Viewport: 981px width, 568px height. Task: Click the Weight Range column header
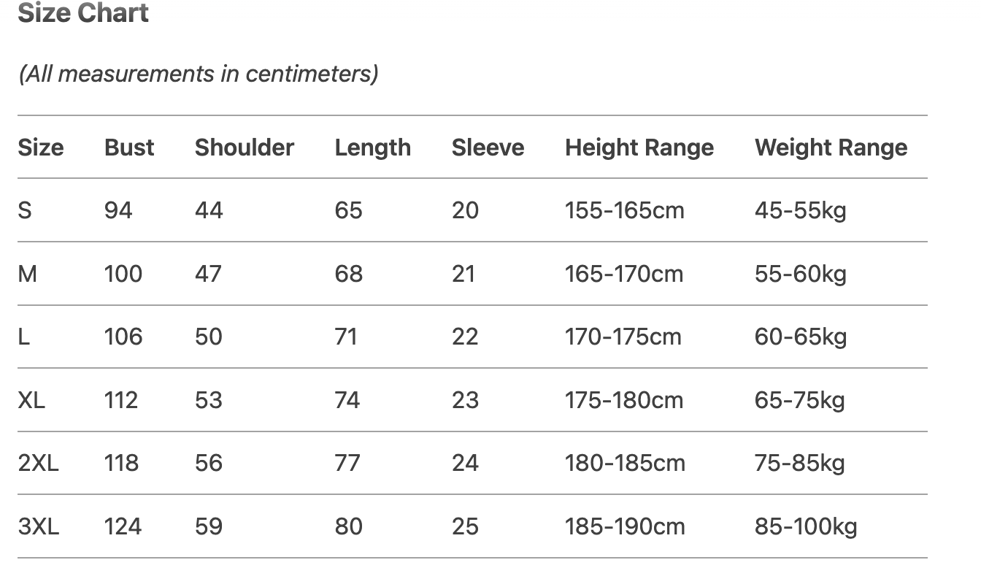tap(831, 147)
